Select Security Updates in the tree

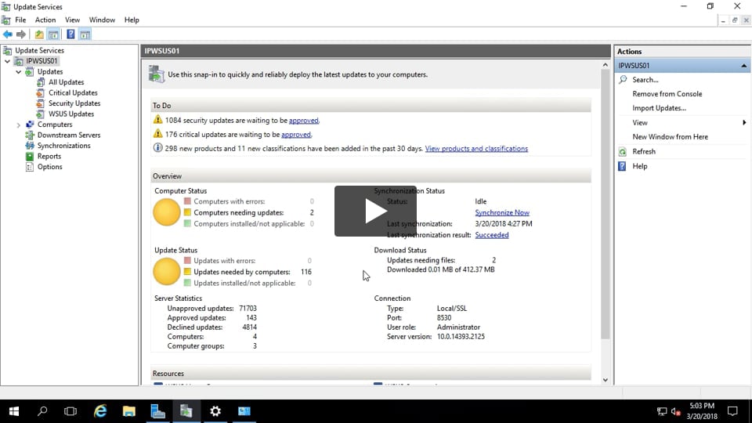[74, 103]
